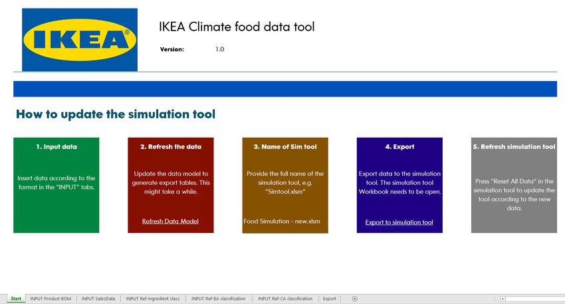
Task: Select the version value 1.0
Action: (220, 49)
